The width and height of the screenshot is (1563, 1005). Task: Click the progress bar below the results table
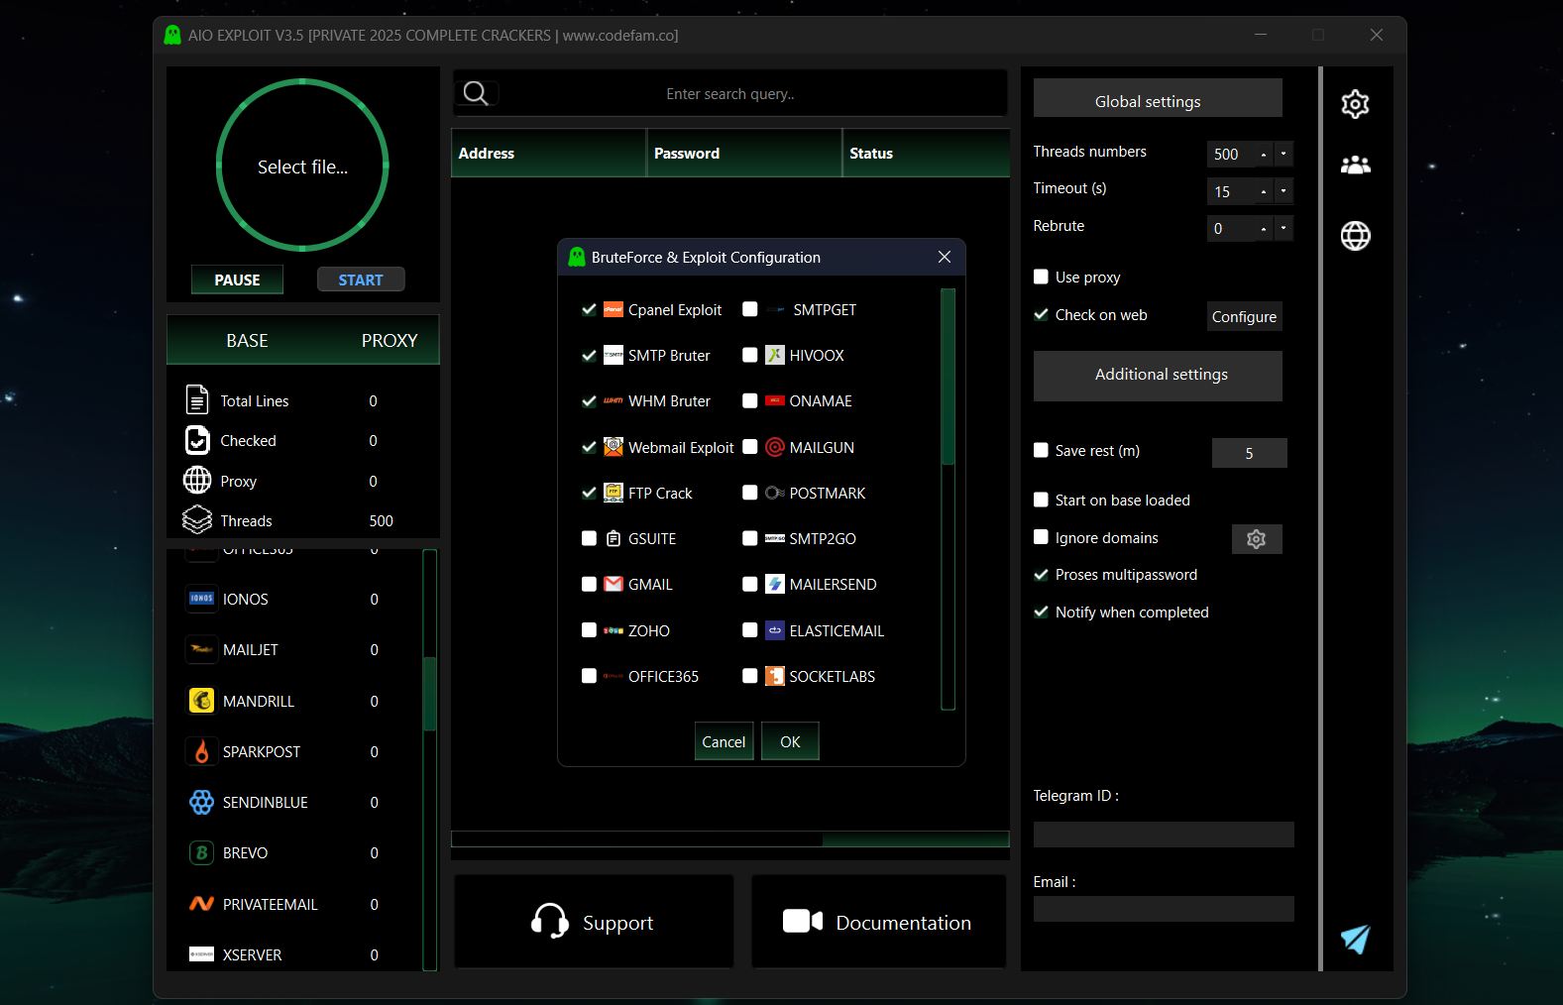[x=729, y=838]
